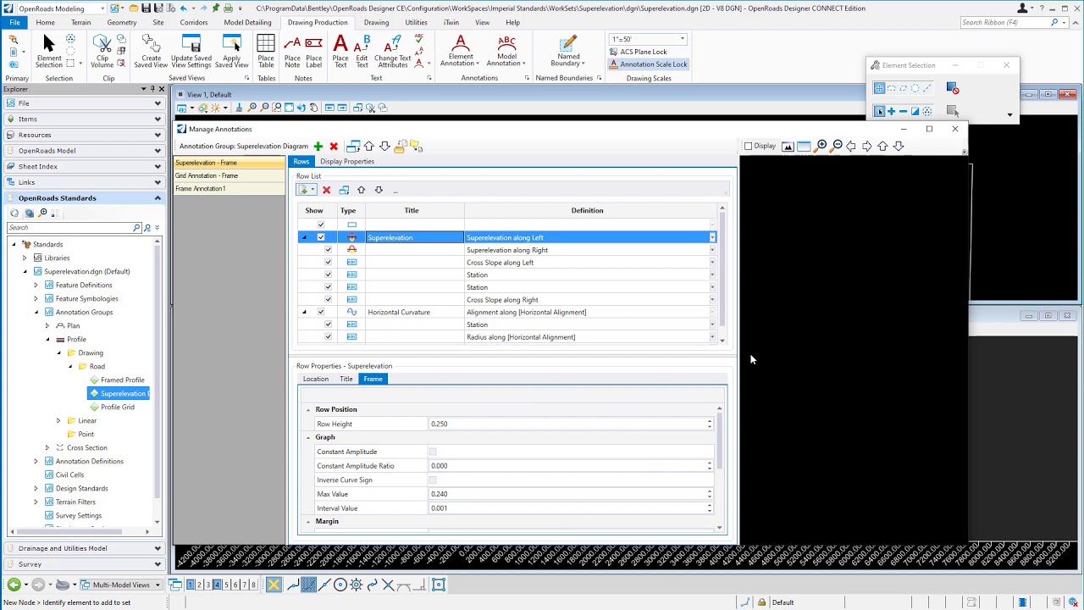The image size is (1084, 610).
Task: Toggle Show for Radius along Horizontal Alignment
Action: point(328,337)
